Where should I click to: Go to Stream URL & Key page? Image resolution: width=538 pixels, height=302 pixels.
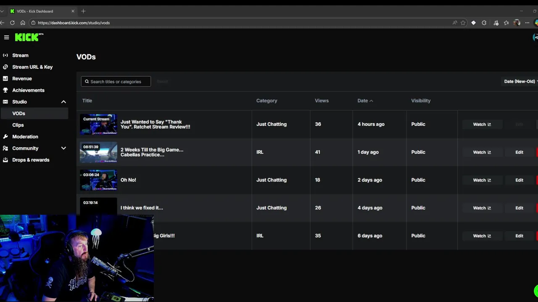[x=32, y=67]
